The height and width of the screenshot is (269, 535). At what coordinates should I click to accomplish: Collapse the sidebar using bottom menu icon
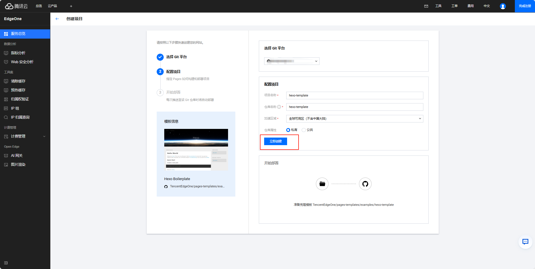pyautogui.click(x=6, y=263)
